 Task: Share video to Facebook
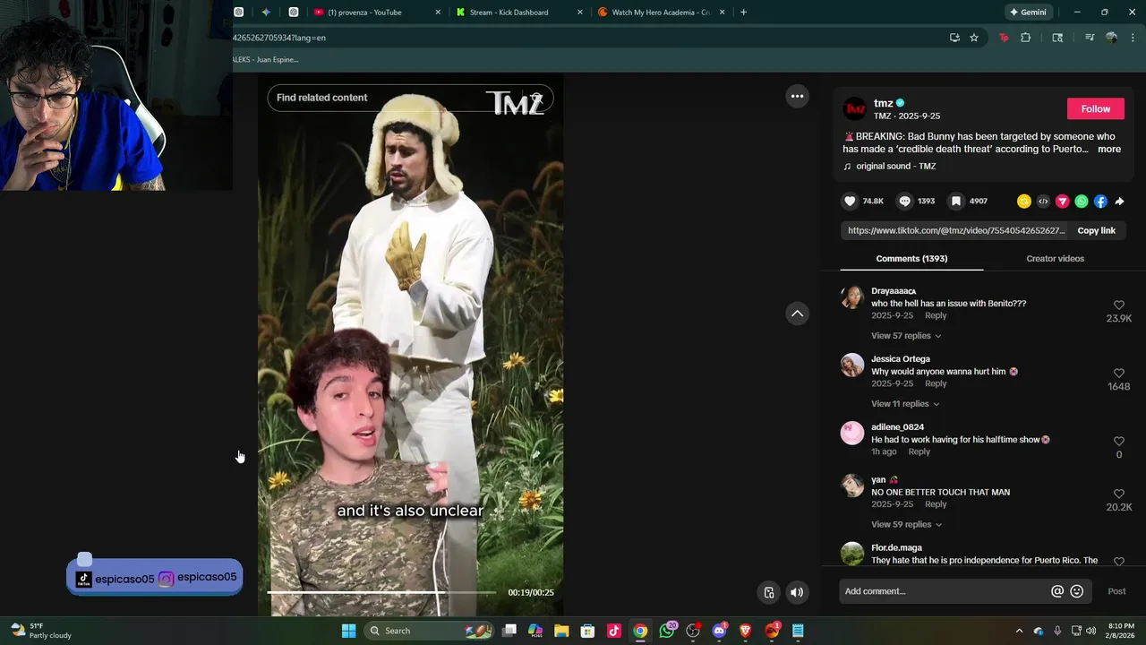pyautogui.click(x=1100, y=202)
